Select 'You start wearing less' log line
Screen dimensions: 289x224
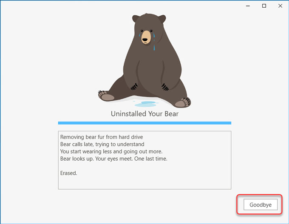pyautogui.click(x=111, y=151)
